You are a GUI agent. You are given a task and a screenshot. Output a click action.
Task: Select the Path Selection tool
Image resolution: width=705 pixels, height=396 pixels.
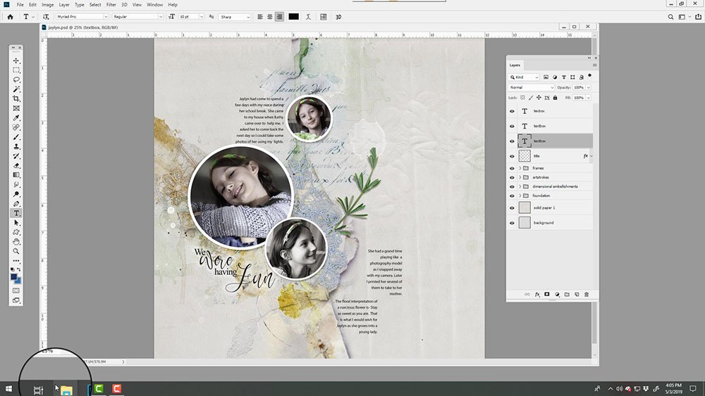(16, 222)
